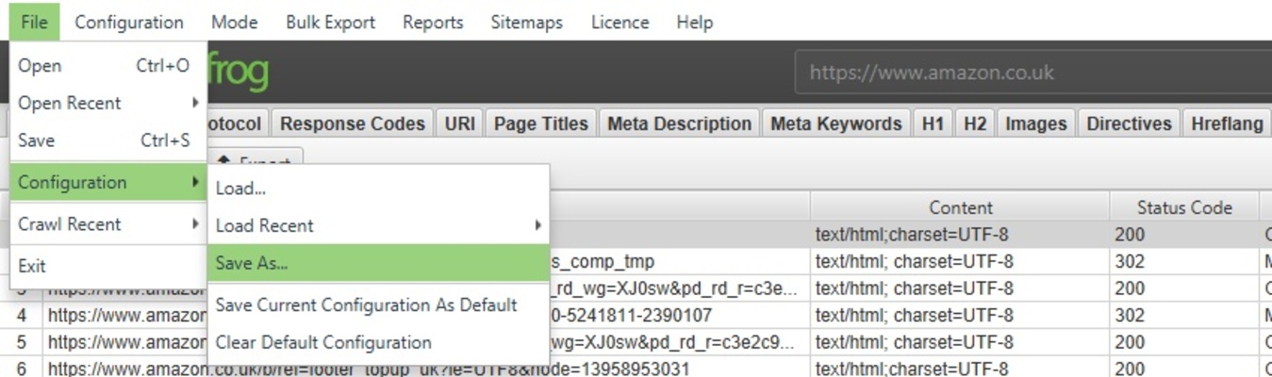Expand Open Recent submenu
The height and width of the screenshot is (377, 1272).
click(70, 103)
